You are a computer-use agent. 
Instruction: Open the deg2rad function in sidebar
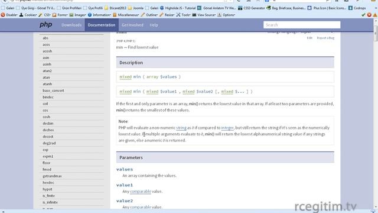49,143
